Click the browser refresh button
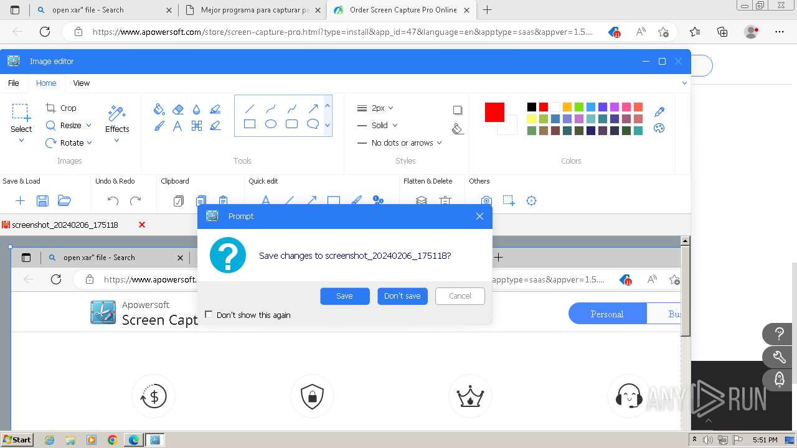The image size is (797, 448). coord(45,32)
